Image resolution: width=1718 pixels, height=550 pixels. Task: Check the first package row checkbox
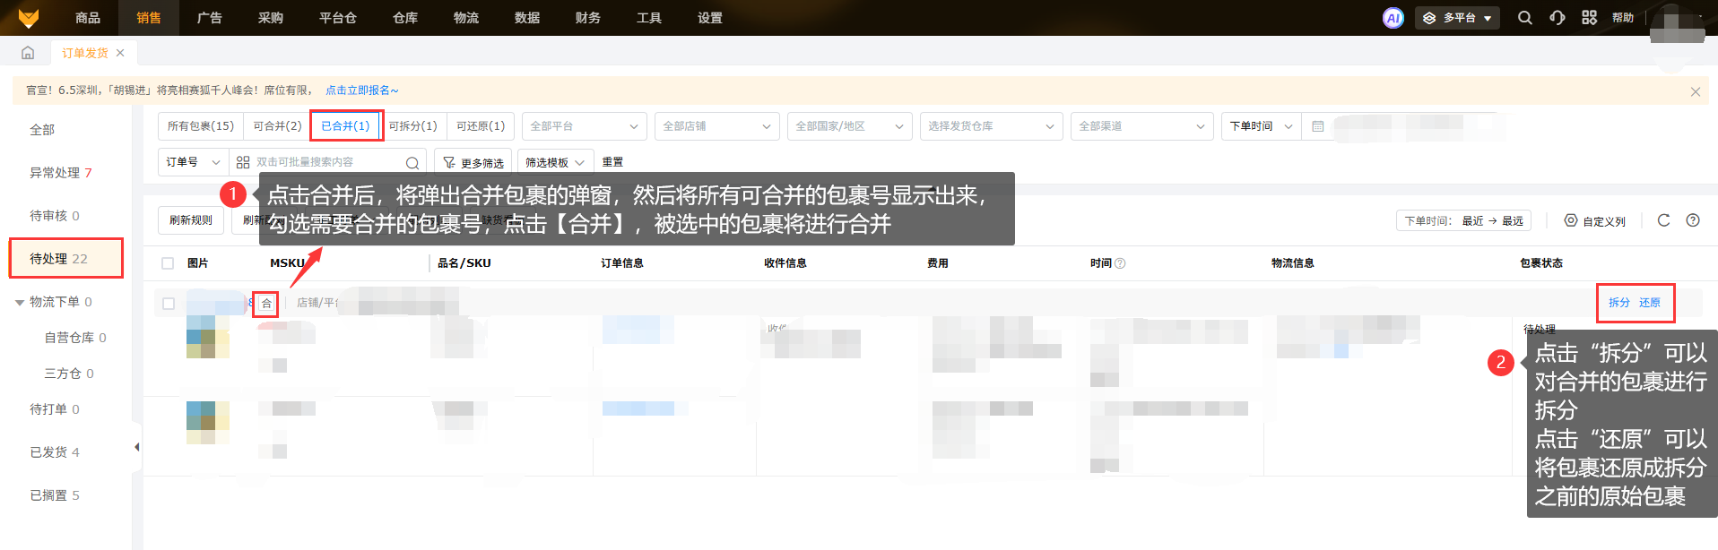(168, 304)
